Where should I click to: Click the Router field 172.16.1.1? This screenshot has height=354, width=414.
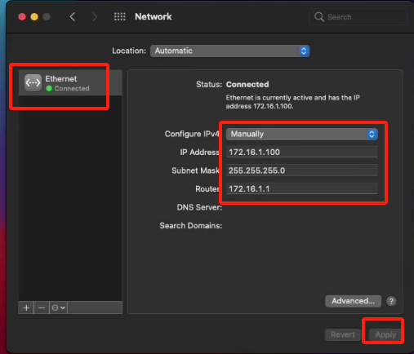pos(301,188)
